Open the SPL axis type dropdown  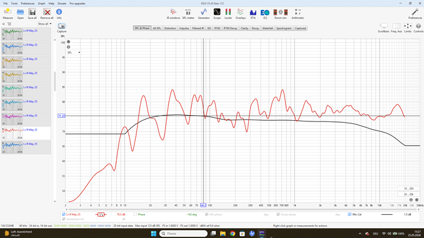74,53
